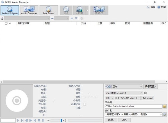Tick the 合集光盘 compilation checkbox
The width and height of the screenshot is (168, 123).
click(x=85, y=104)
